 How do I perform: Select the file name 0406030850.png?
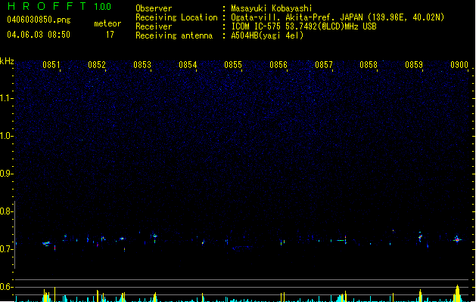39,20
